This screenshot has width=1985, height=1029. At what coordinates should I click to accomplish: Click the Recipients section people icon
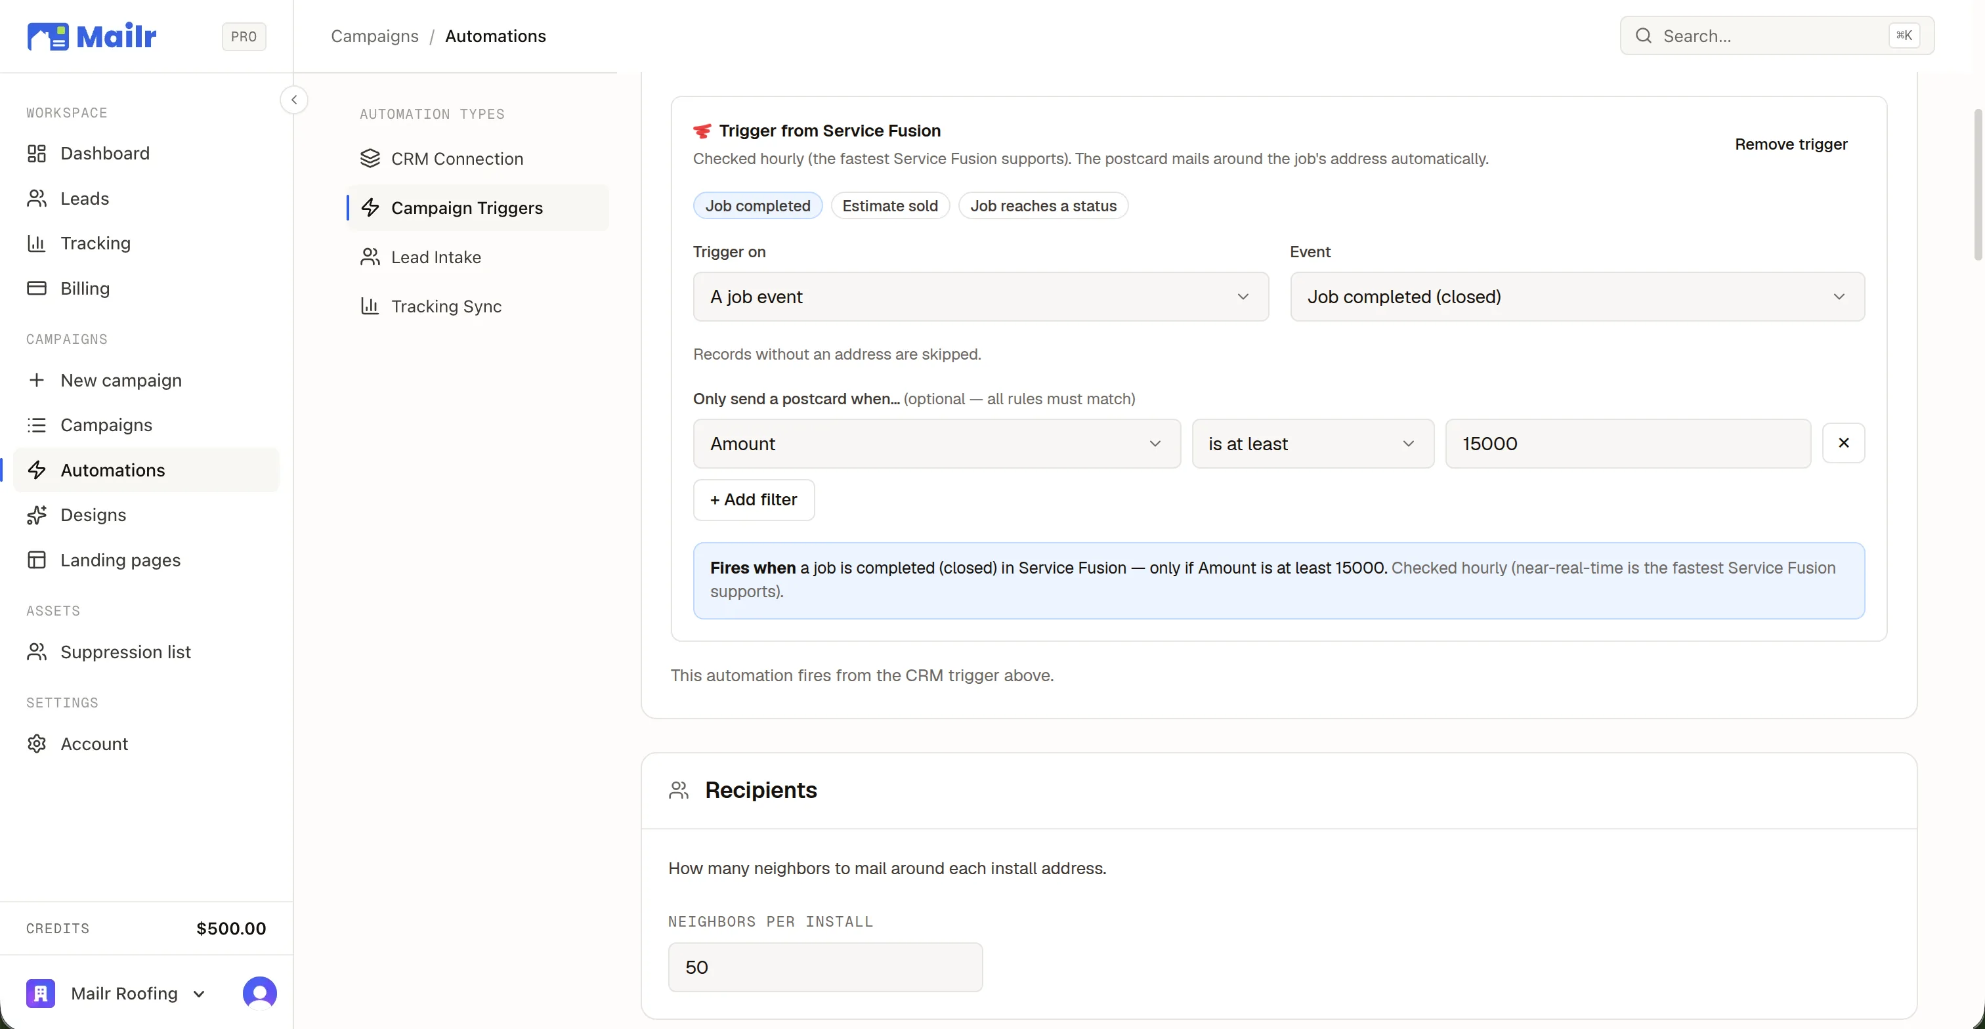tap(679, 790)
